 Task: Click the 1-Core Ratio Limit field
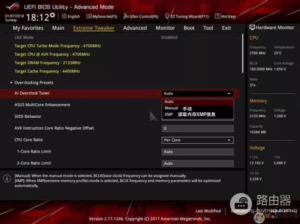pos(198,152)
